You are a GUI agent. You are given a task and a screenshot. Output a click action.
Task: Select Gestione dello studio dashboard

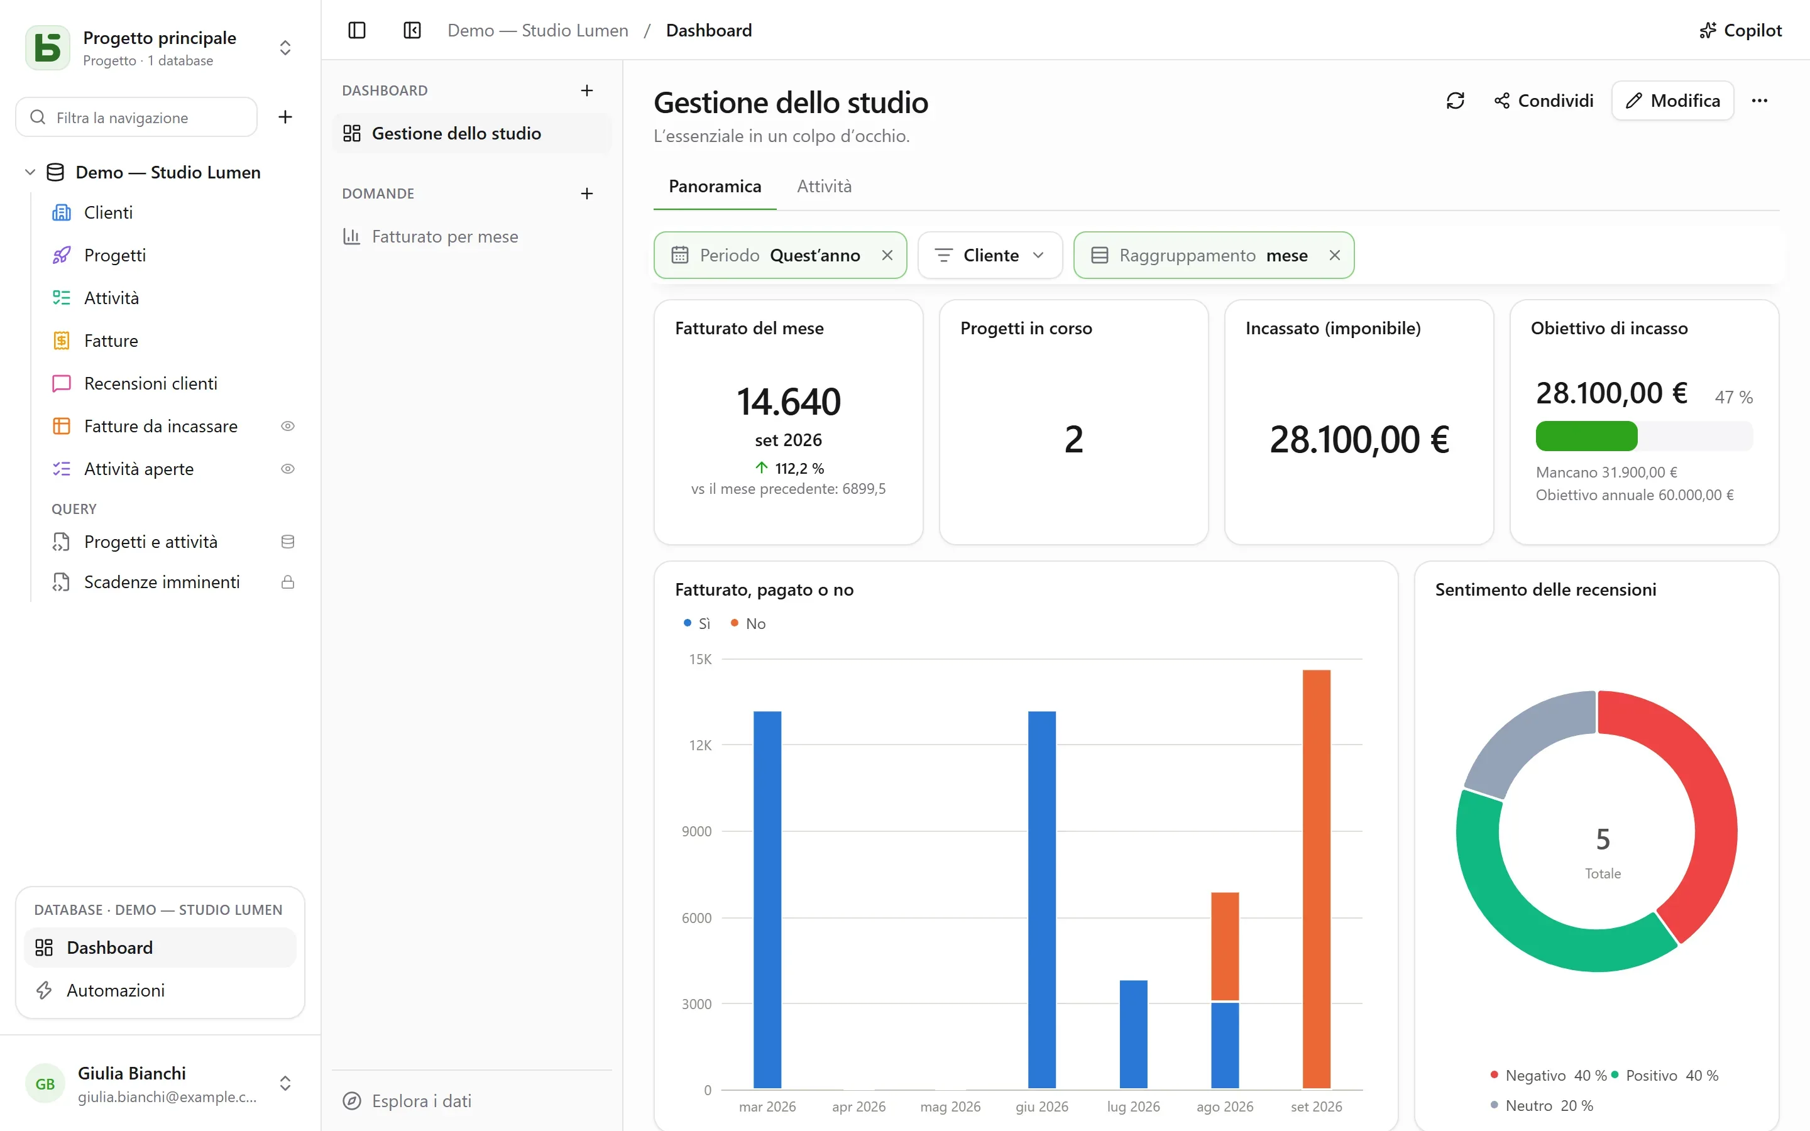coord(472,133)
